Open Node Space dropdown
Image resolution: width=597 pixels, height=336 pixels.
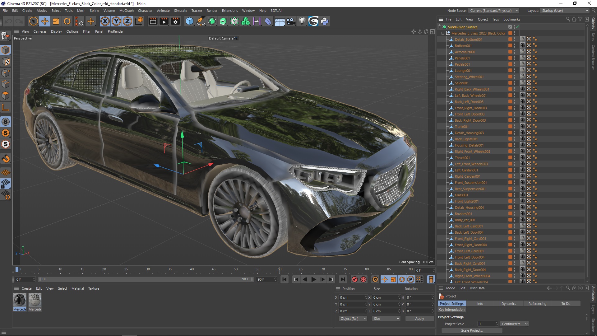494,11
